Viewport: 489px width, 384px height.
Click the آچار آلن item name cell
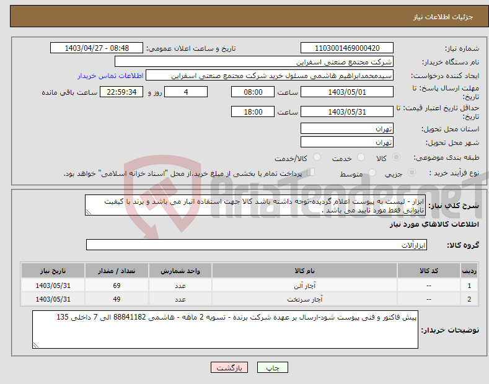pos(304,286)
